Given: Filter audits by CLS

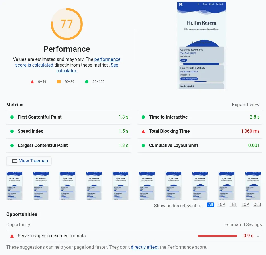Looking at the screenshot, I should click(257, 204).
